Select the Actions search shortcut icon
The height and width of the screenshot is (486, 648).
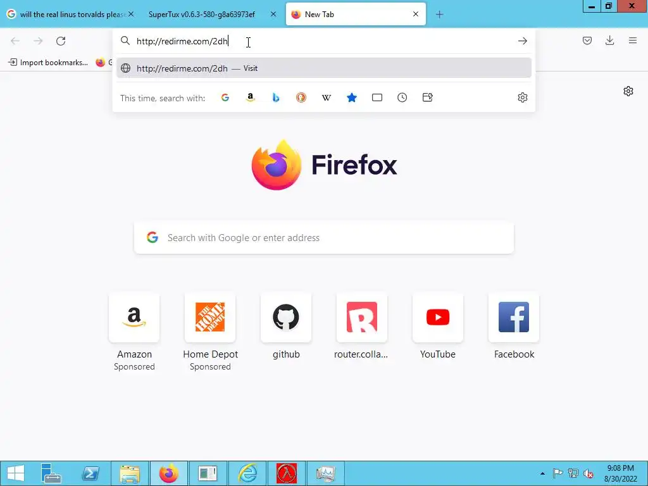coord(428,97)
